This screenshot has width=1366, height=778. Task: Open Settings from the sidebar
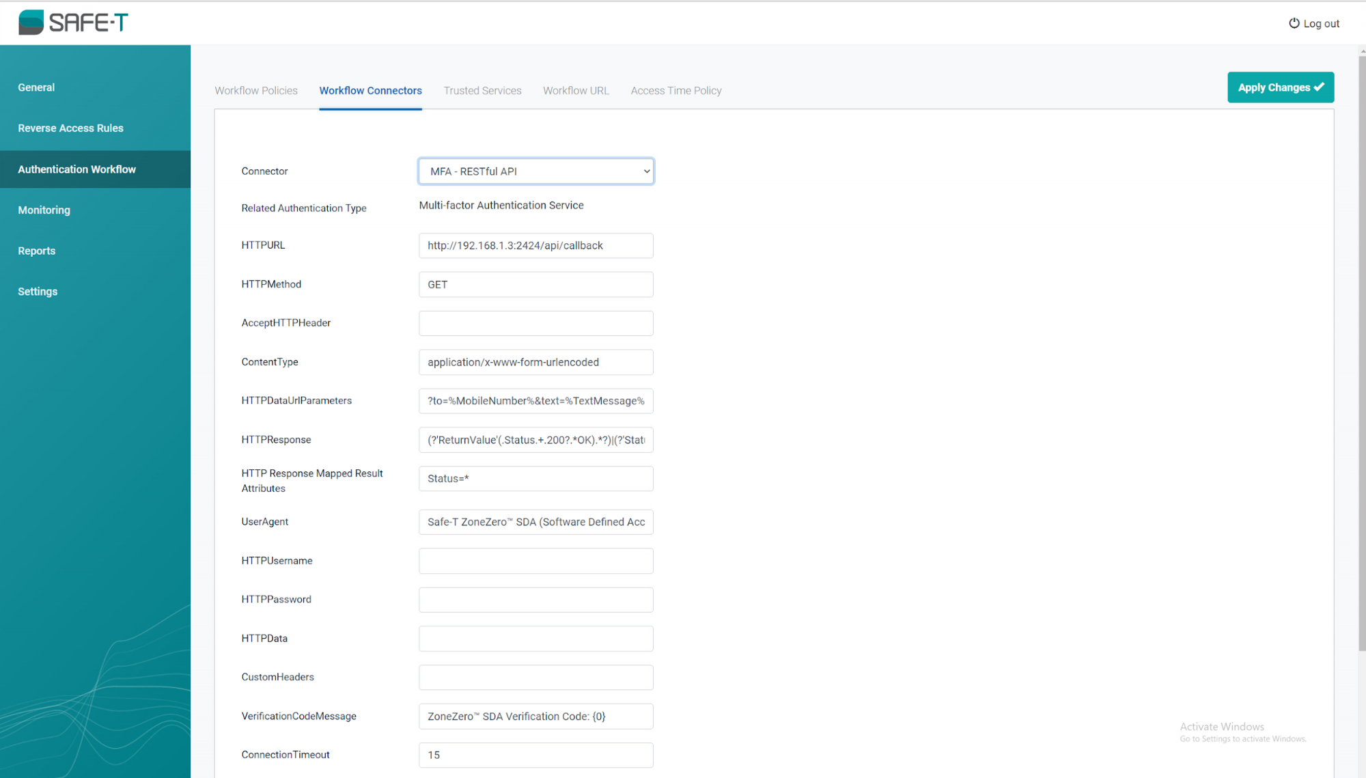tap(38, 292)
